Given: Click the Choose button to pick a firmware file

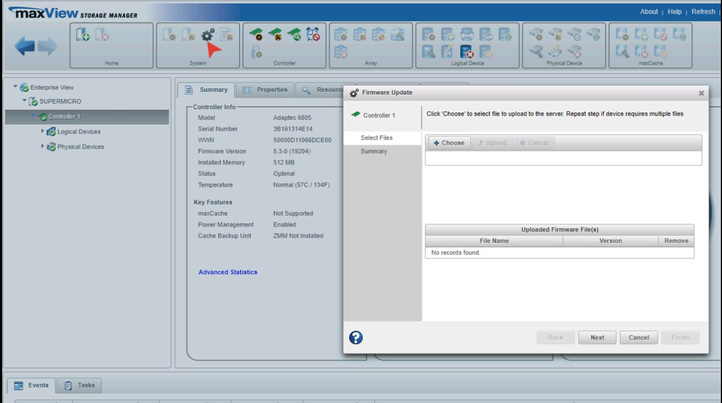Looking at the screenshot, I should pos(450,143).
